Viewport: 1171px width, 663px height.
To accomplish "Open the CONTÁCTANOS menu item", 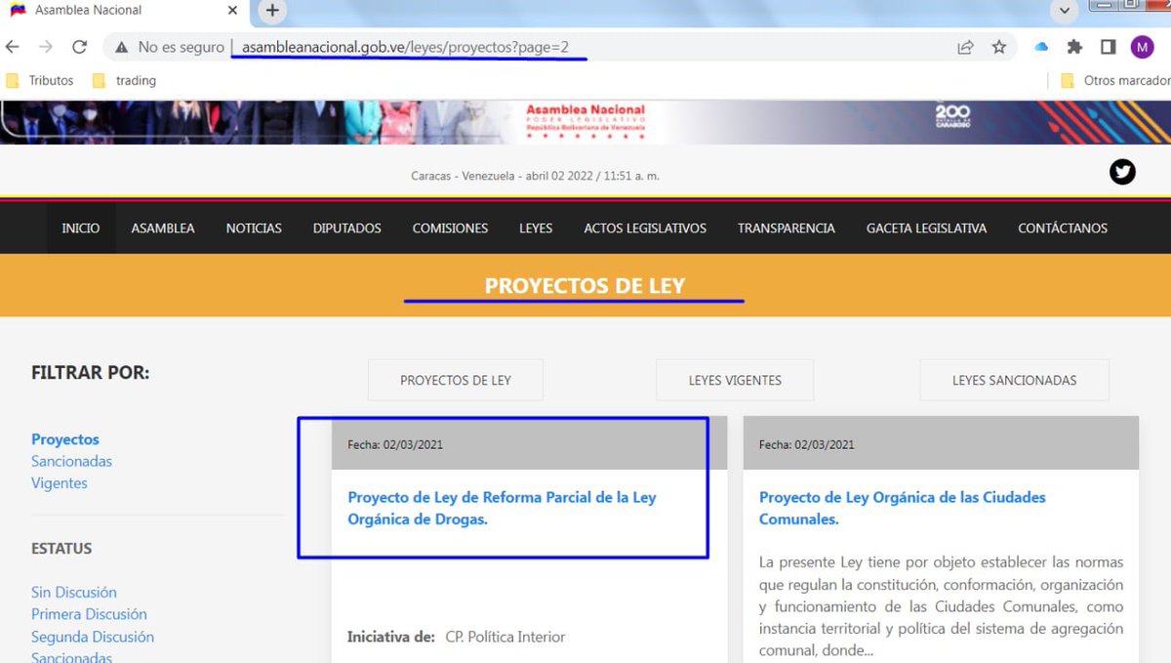I will click(1063, 228).
